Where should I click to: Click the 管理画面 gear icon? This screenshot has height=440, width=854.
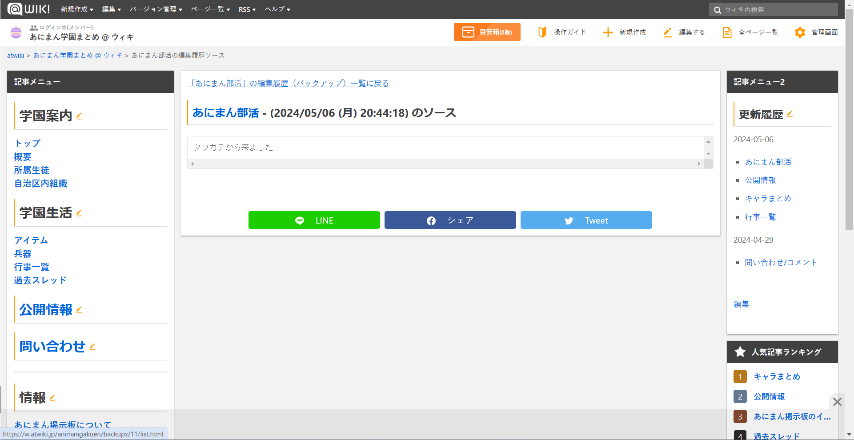tap(800, 32)
